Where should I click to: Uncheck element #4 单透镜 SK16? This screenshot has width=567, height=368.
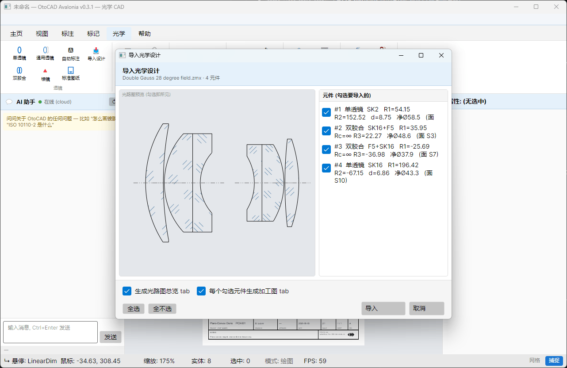pos(326,168)
